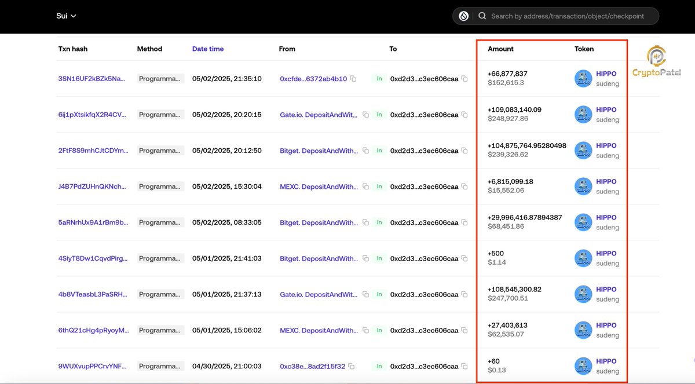Copy recipient address in 21:35:10 row

[464, 79]
